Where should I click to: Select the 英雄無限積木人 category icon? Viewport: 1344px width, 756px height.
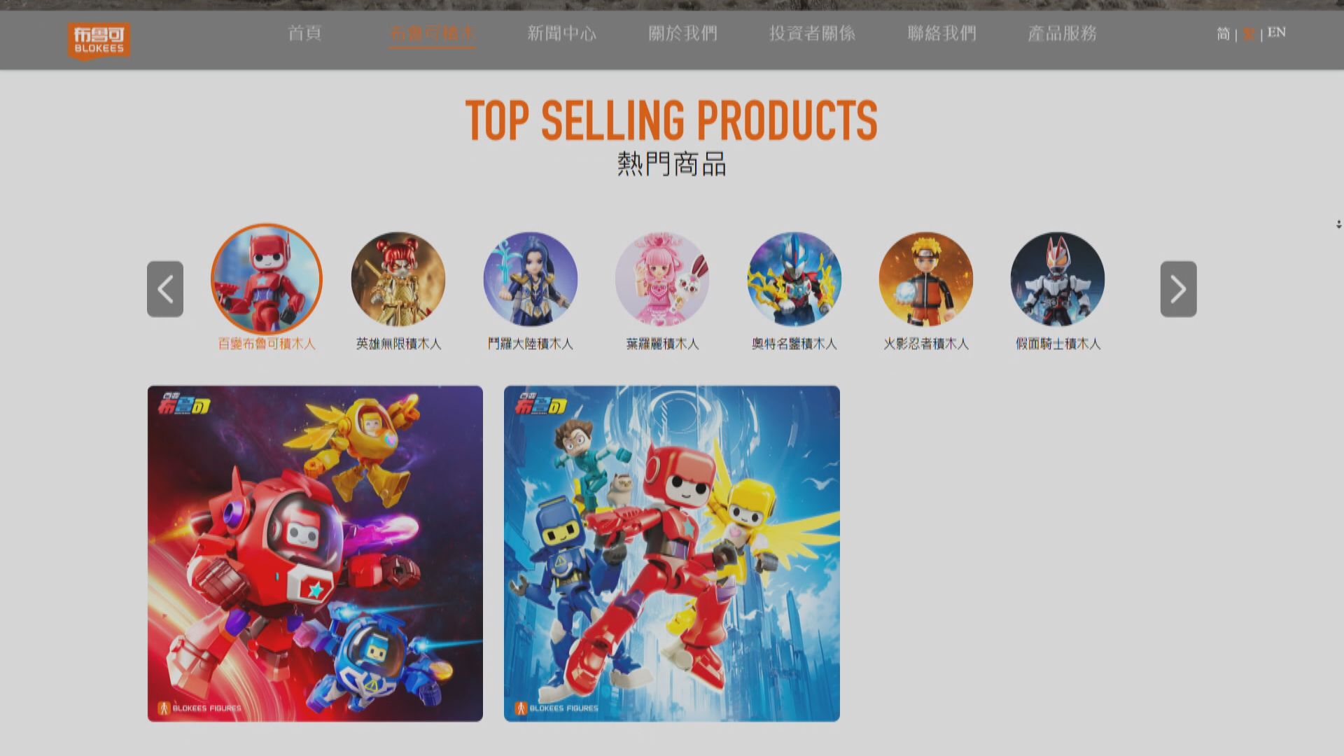398,279
